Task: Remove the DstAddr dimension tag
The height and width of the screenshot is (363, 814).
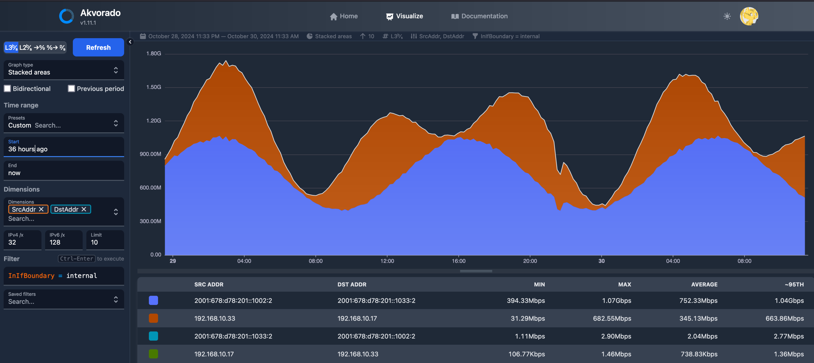Action: (84, 209)
